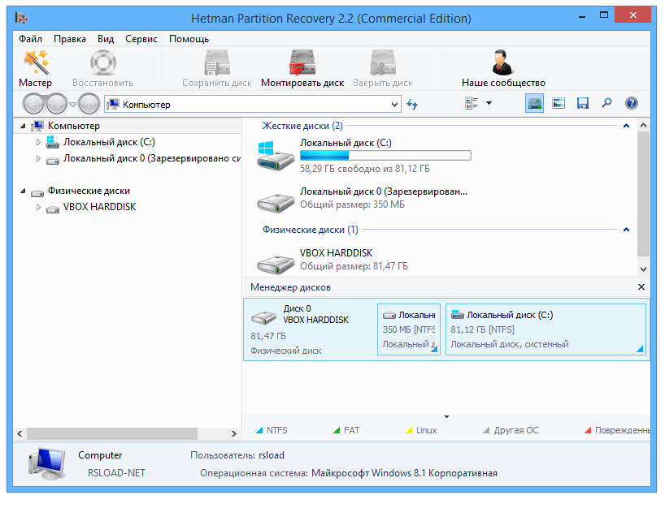Open Наше сообщество community icon
665x508 pixels.
[503, 62]
